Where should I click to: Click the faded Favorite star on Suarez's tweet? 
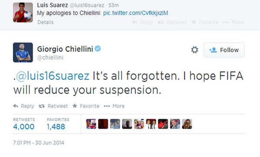pyautogui.click(x=193, y=22)
